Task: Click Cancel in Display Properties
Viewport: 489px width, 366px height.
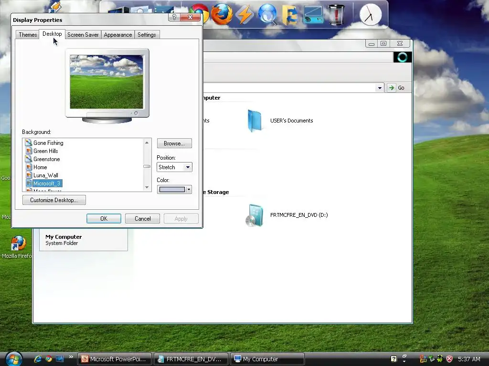Action: pyautogui.click(x=142, y=218)
